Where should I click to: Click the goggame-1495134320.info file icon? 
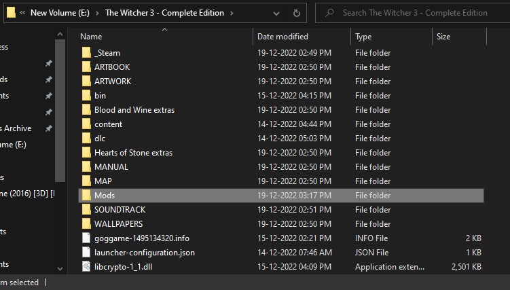86,238
